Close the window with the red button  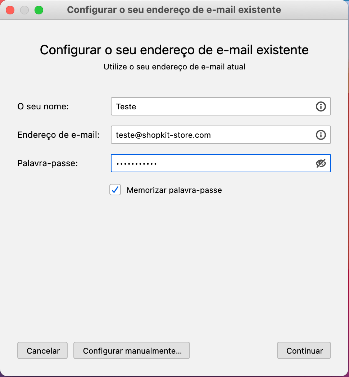coord(10,10)
